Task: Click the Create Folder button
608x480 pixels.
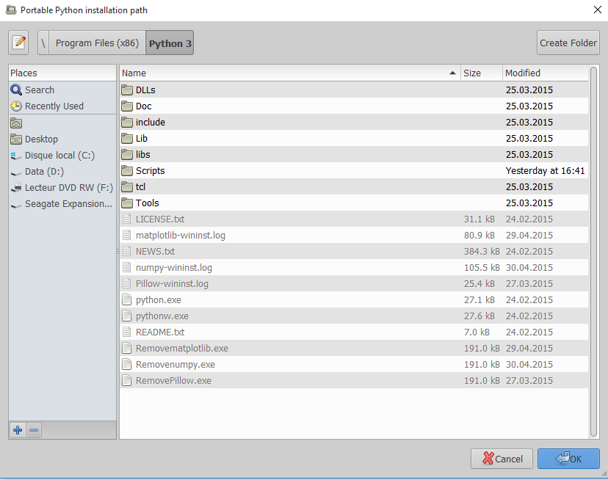Action: click(568, 43)
